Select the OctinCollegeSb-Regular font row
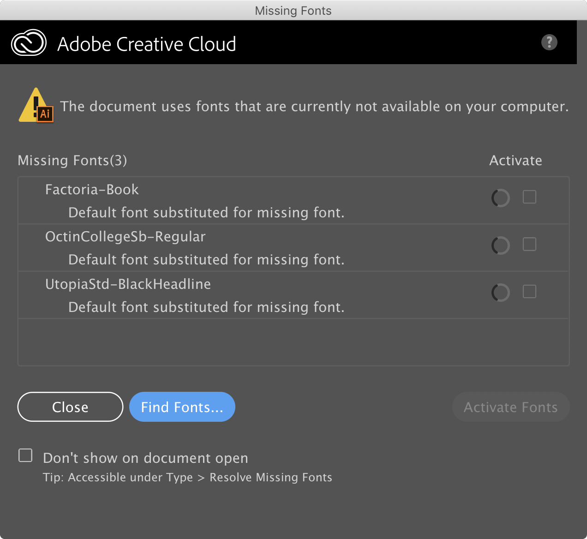Screen dimensions: 587x539 pyautogui.click(x=185, y=248)
